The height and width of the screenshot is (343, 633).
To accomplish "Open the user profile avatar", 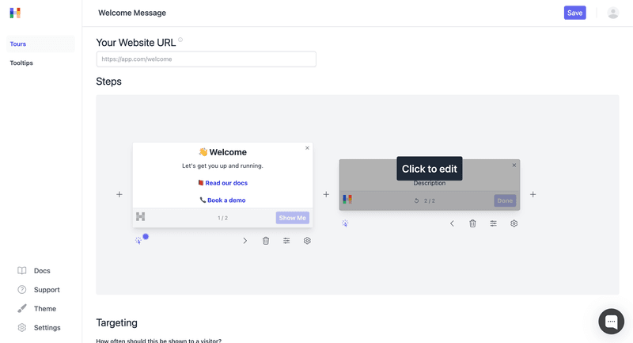I will [613, 13].
